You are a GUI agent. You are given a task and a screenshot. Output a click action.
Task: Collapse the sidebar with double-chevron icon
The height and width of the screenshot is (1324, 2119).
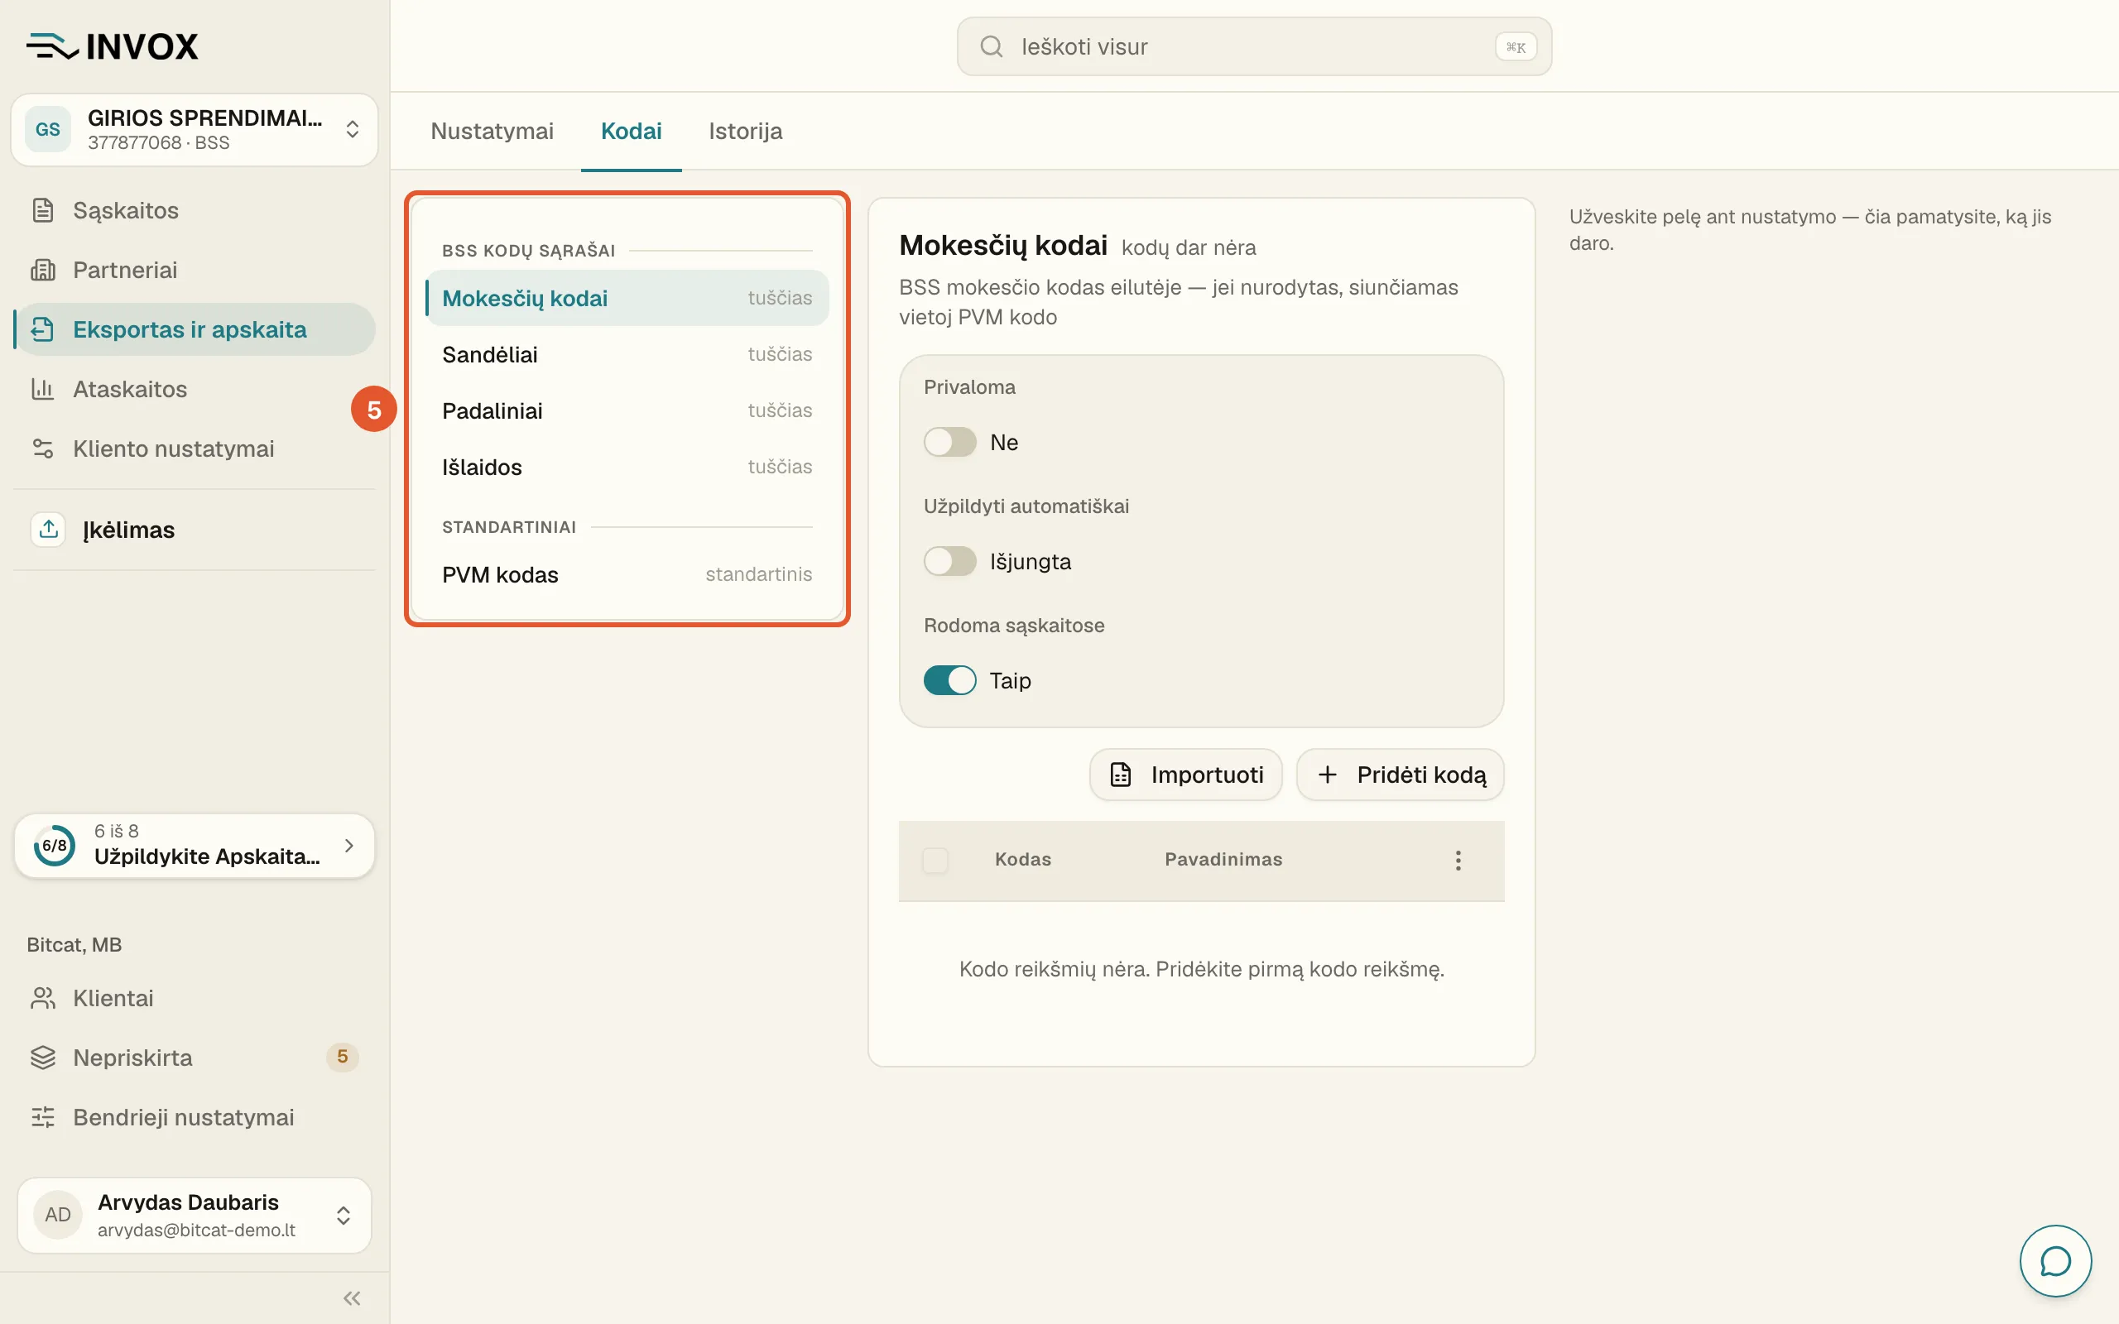(x=352, y=1298)
